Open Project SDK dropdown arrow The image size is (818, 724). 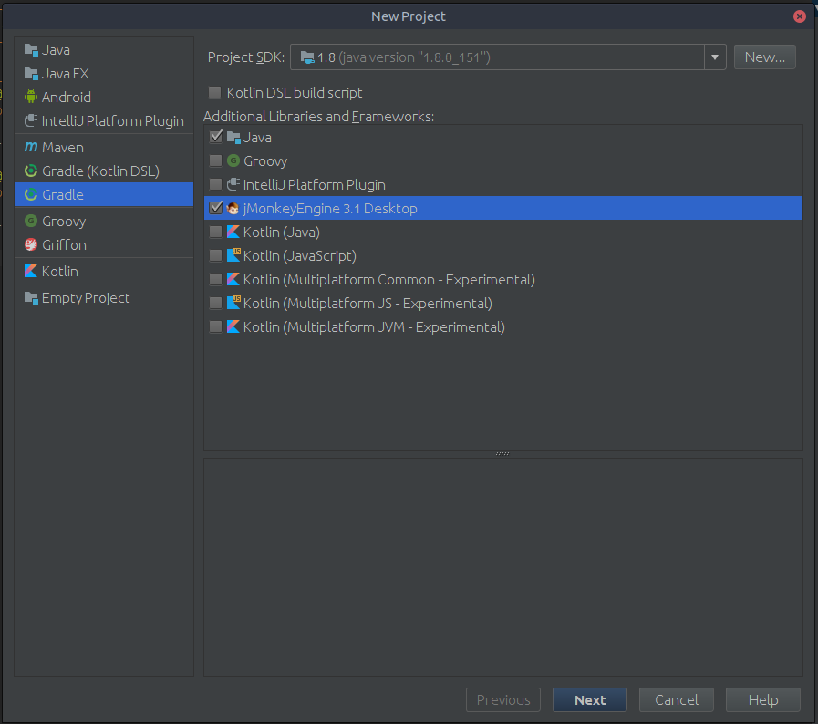(x=715, y=57)
